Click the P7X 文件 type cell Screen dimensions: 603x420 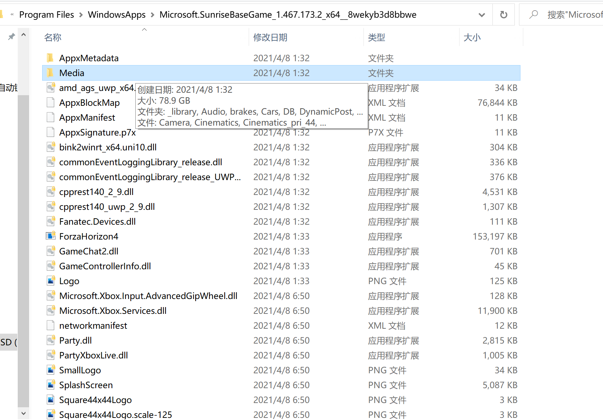coord(385,132)
